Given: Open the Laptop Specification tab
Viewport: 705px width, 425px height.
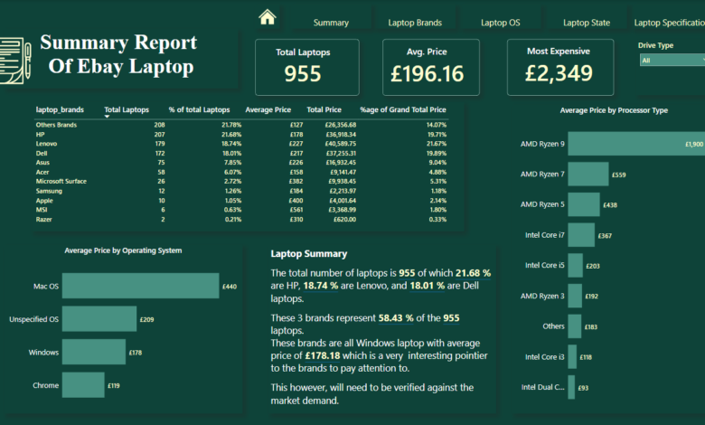Looking at the screenshot, I should [x=669, y=23].
